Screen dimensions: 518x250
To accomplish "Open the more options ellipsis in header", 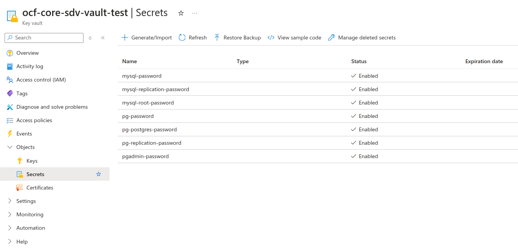I will pyautogui.click(x=195, y=13).
